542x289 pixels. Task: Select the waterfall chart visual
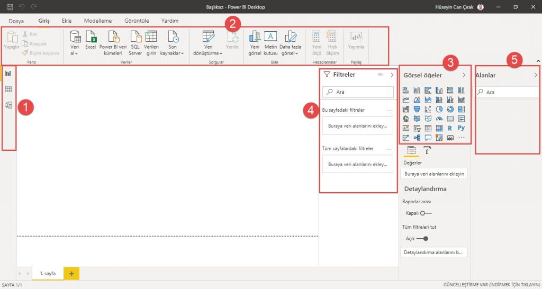point(406,109)
